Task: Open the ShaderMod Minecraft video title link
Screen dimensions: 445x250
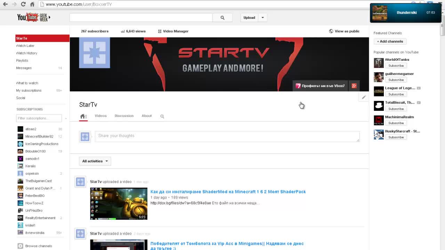Action: (228, 192)
